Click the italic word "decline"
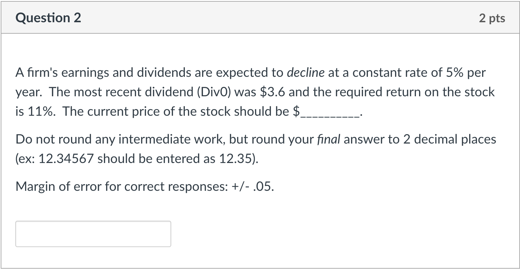520x269 pixels. [306, 73]
